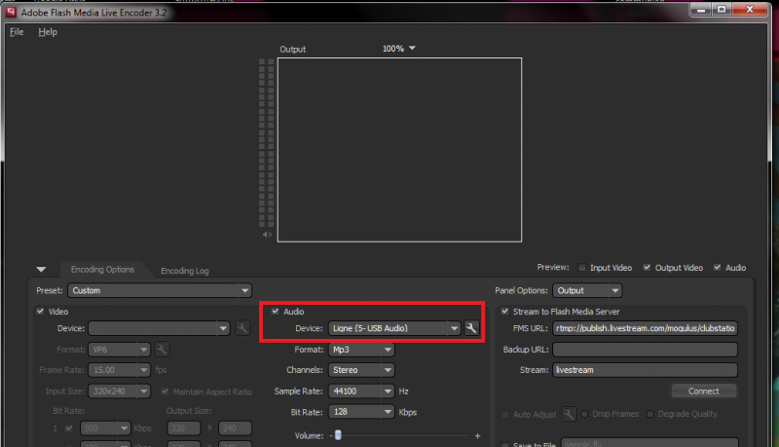Click the speaker icon below audio meter
The height and width of the screenshot is (447, 779).
click(267, 235)
